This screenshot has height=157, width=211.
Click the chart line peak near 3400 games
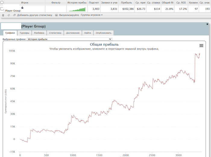[x=200, y=53]
